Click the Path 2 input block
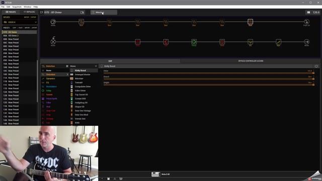 53,42
